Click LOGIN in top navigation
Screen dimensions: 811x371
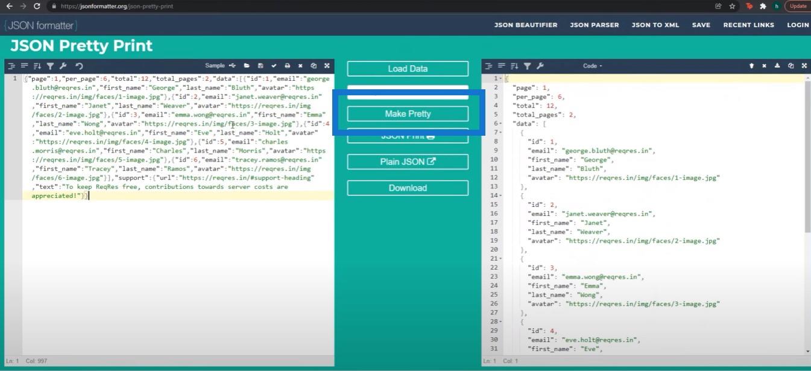click(x=798, y=25)
